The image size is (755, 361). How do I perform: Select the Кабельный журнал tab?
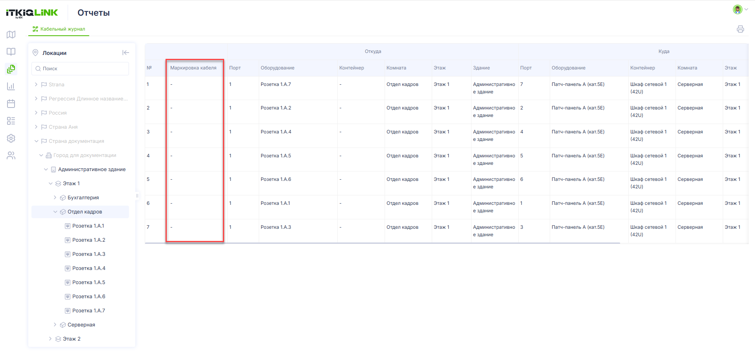click(x=59, y=29)
